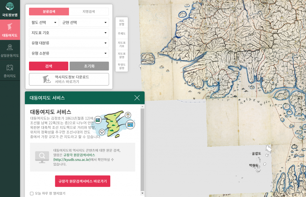Open 역사지도정보 다운로드 서비스 바로가기
The image size is (306, 197).
point(69,79)
